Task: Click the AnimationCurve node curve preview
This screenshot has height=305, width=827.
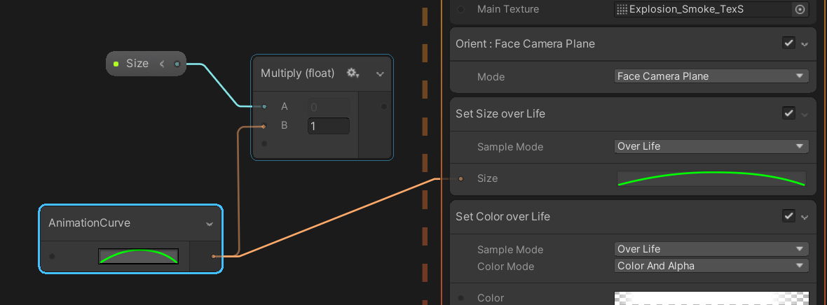Action: click(139, 256)
